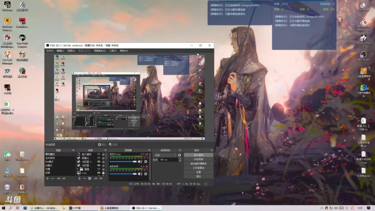Select the WeChat desktop shortcut
The width and height of the screenshot is (375, 211).
[x=7, y=156]
